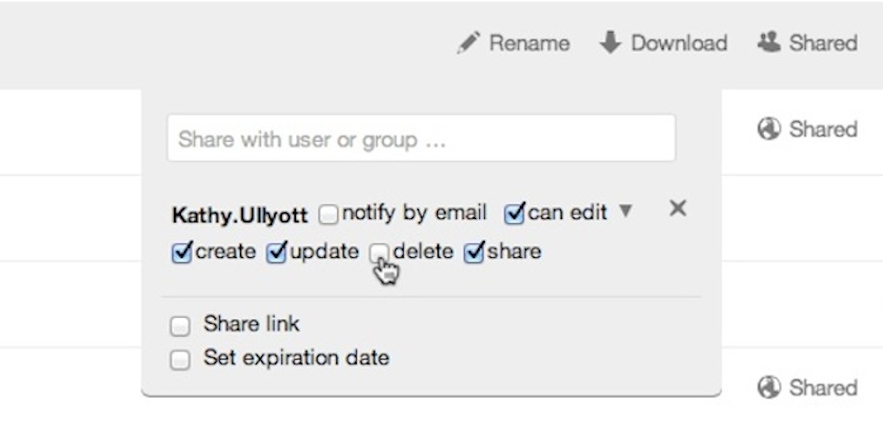Click the Download text label

point(679,43)
